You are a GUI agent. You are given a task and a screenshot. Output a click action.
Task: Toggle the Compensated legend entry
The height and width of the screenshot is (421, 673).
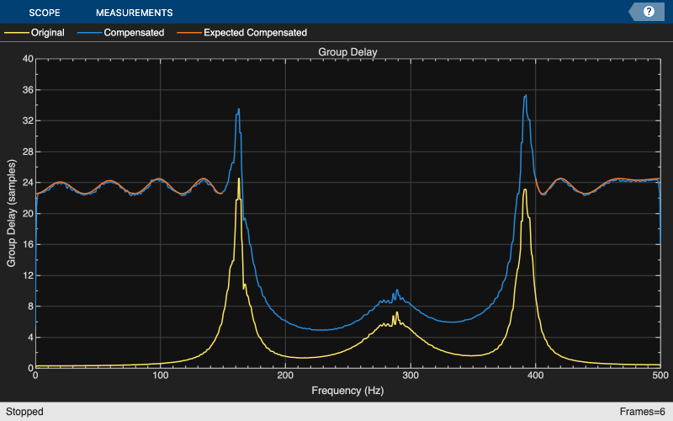(134, 33)
